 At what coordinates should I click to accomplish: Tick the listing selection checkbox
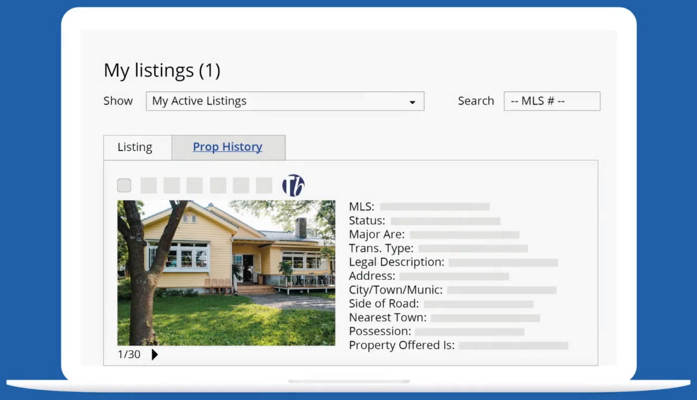point(124,186)
